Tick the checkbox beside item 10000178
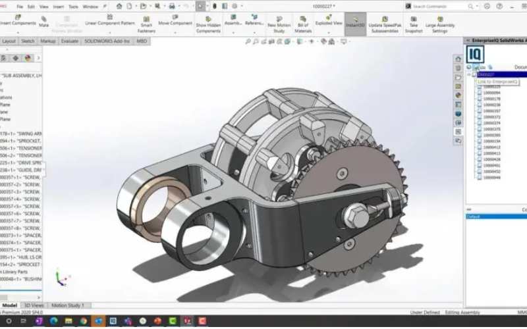Screen dimensions: 527x329 click(480, 99)
